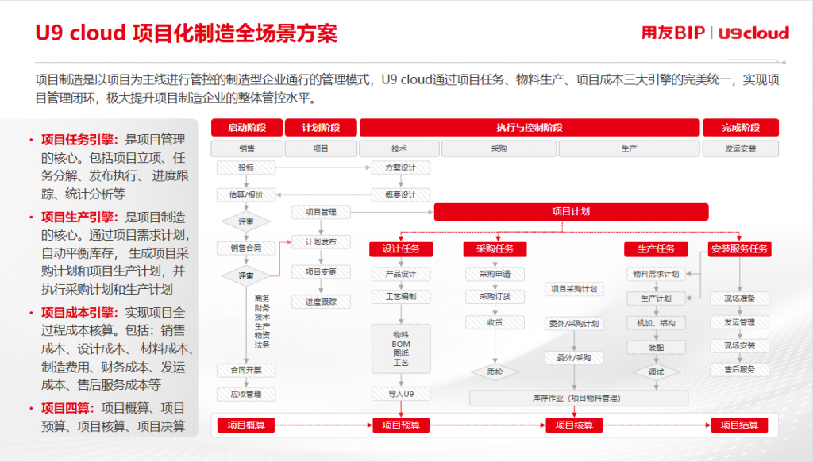Select the 物料需求计划 step box
The image size is (813, 462).
(x=656, y=274)
